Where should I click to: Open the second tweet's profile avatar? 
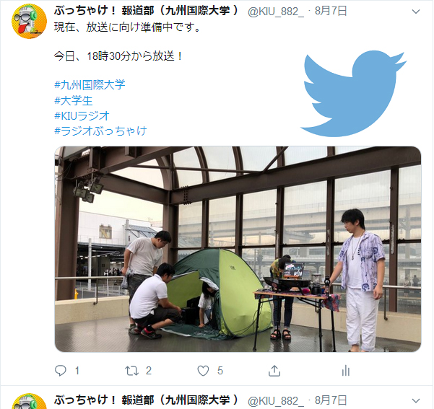[x=29, y=402]
